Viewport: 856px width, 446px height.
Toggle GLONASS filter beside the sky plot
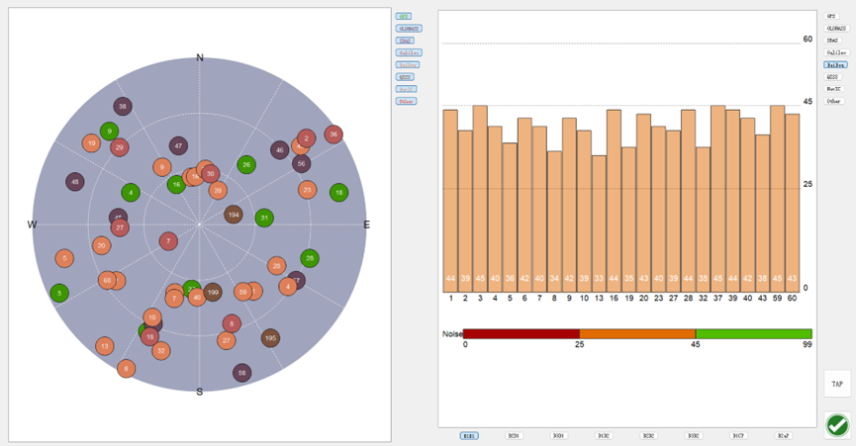point(409,29)
